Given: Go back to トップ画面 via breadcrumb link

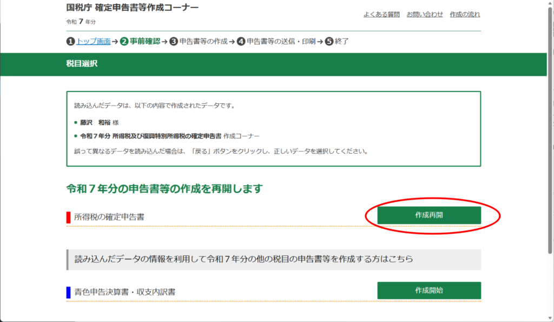Looking at the screenshot, I should (x=94, y=42).
